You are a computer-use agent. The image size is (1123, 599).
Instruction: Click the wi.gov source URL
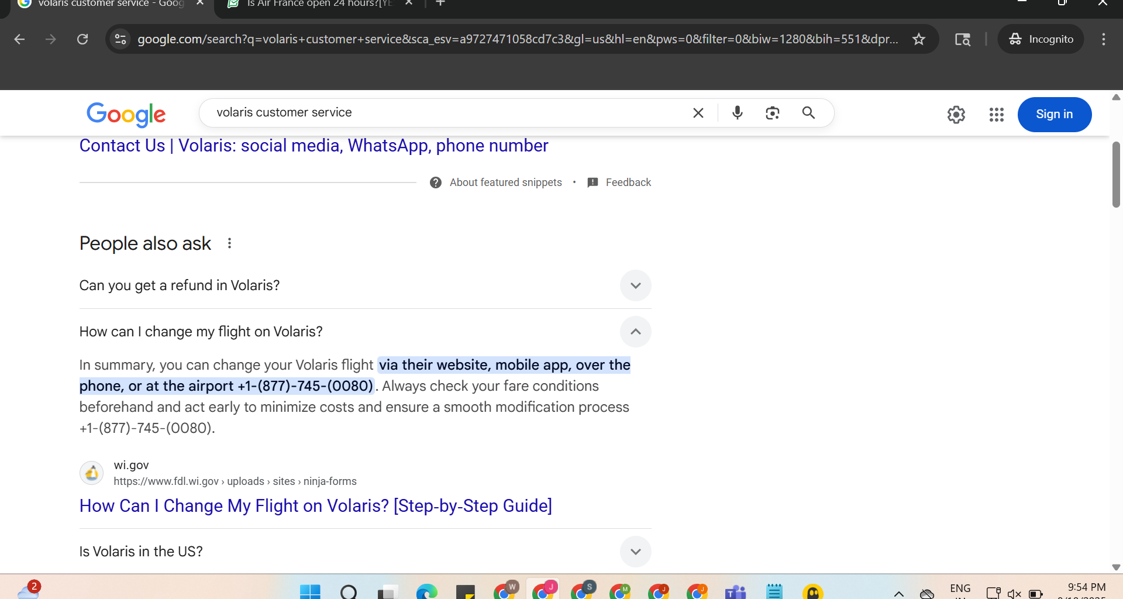coord(235,481)
